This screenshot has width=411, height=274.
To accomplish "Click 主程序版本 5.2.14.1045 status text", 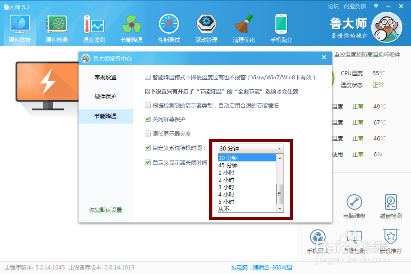I will 35,268.
